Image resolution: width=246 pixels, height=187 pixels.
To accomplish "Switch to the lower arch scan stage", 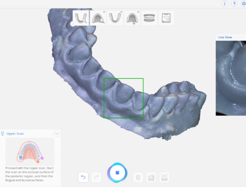I will pos(115,18).
